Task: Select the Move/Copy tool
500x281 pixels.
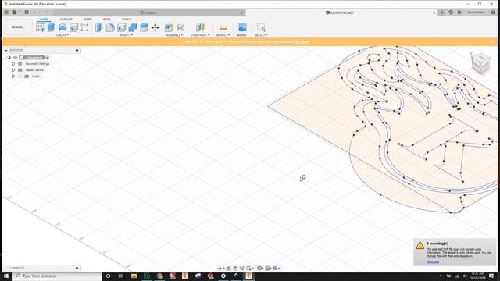Action: 155,28
